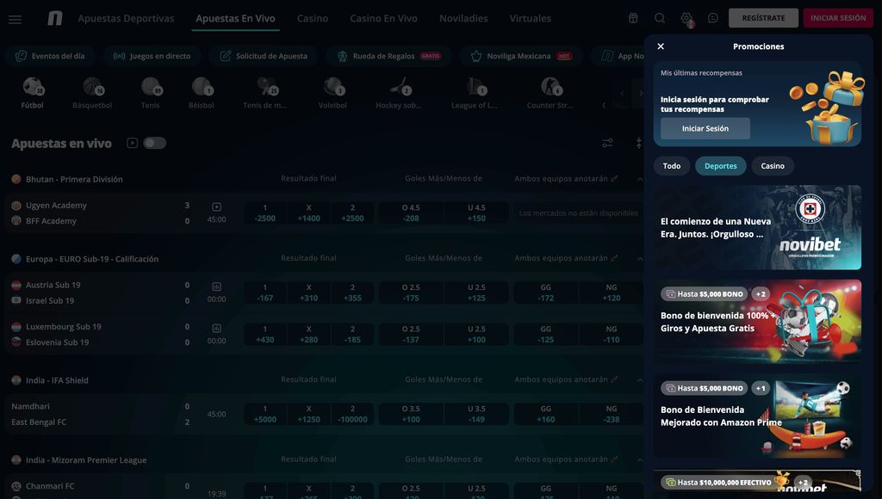Image resolution: width=882 pixels, height=499 pixels.
Task: Open the filter sliders icon
Action: (607, 144)
